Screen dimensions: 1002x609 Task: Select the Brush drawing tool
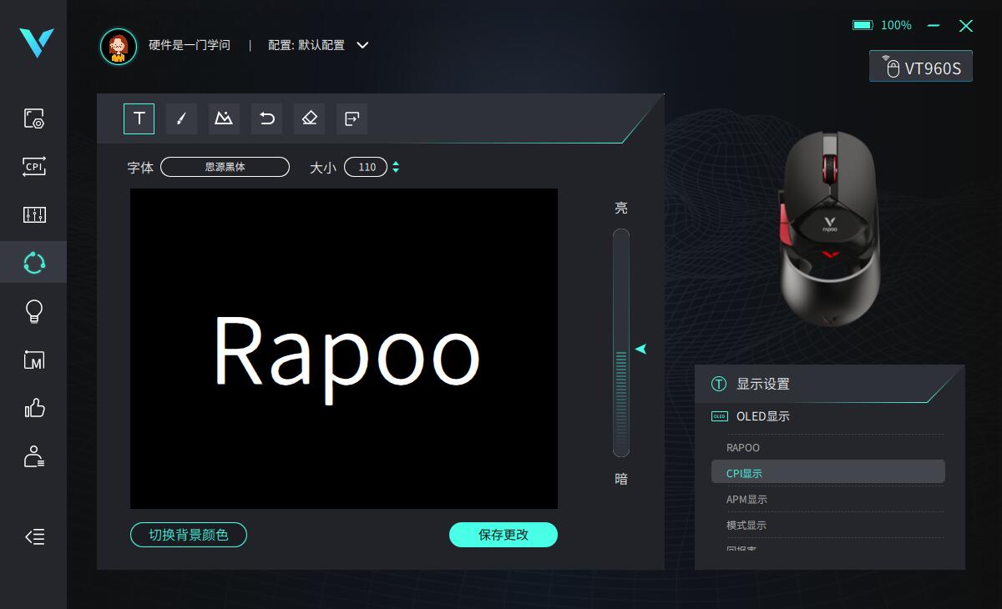pos(181,118)
